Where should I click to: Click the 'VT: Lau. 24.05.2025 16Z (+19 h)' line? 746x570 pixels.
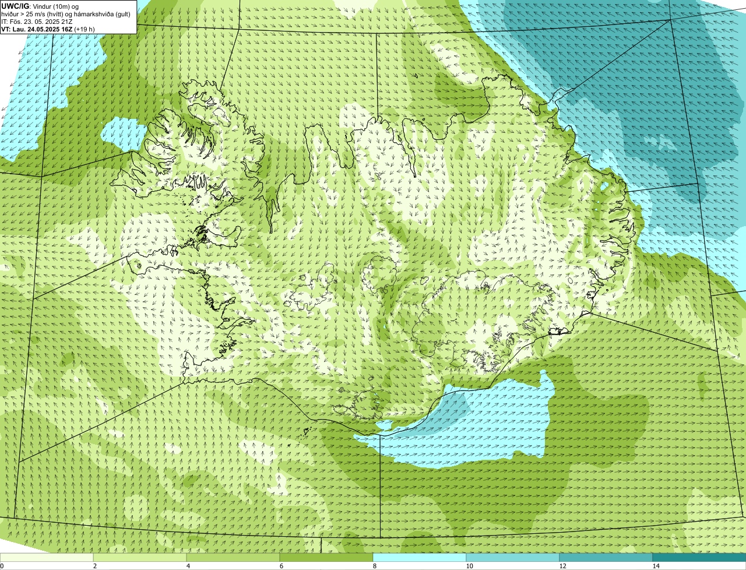[x=48, y=29]
